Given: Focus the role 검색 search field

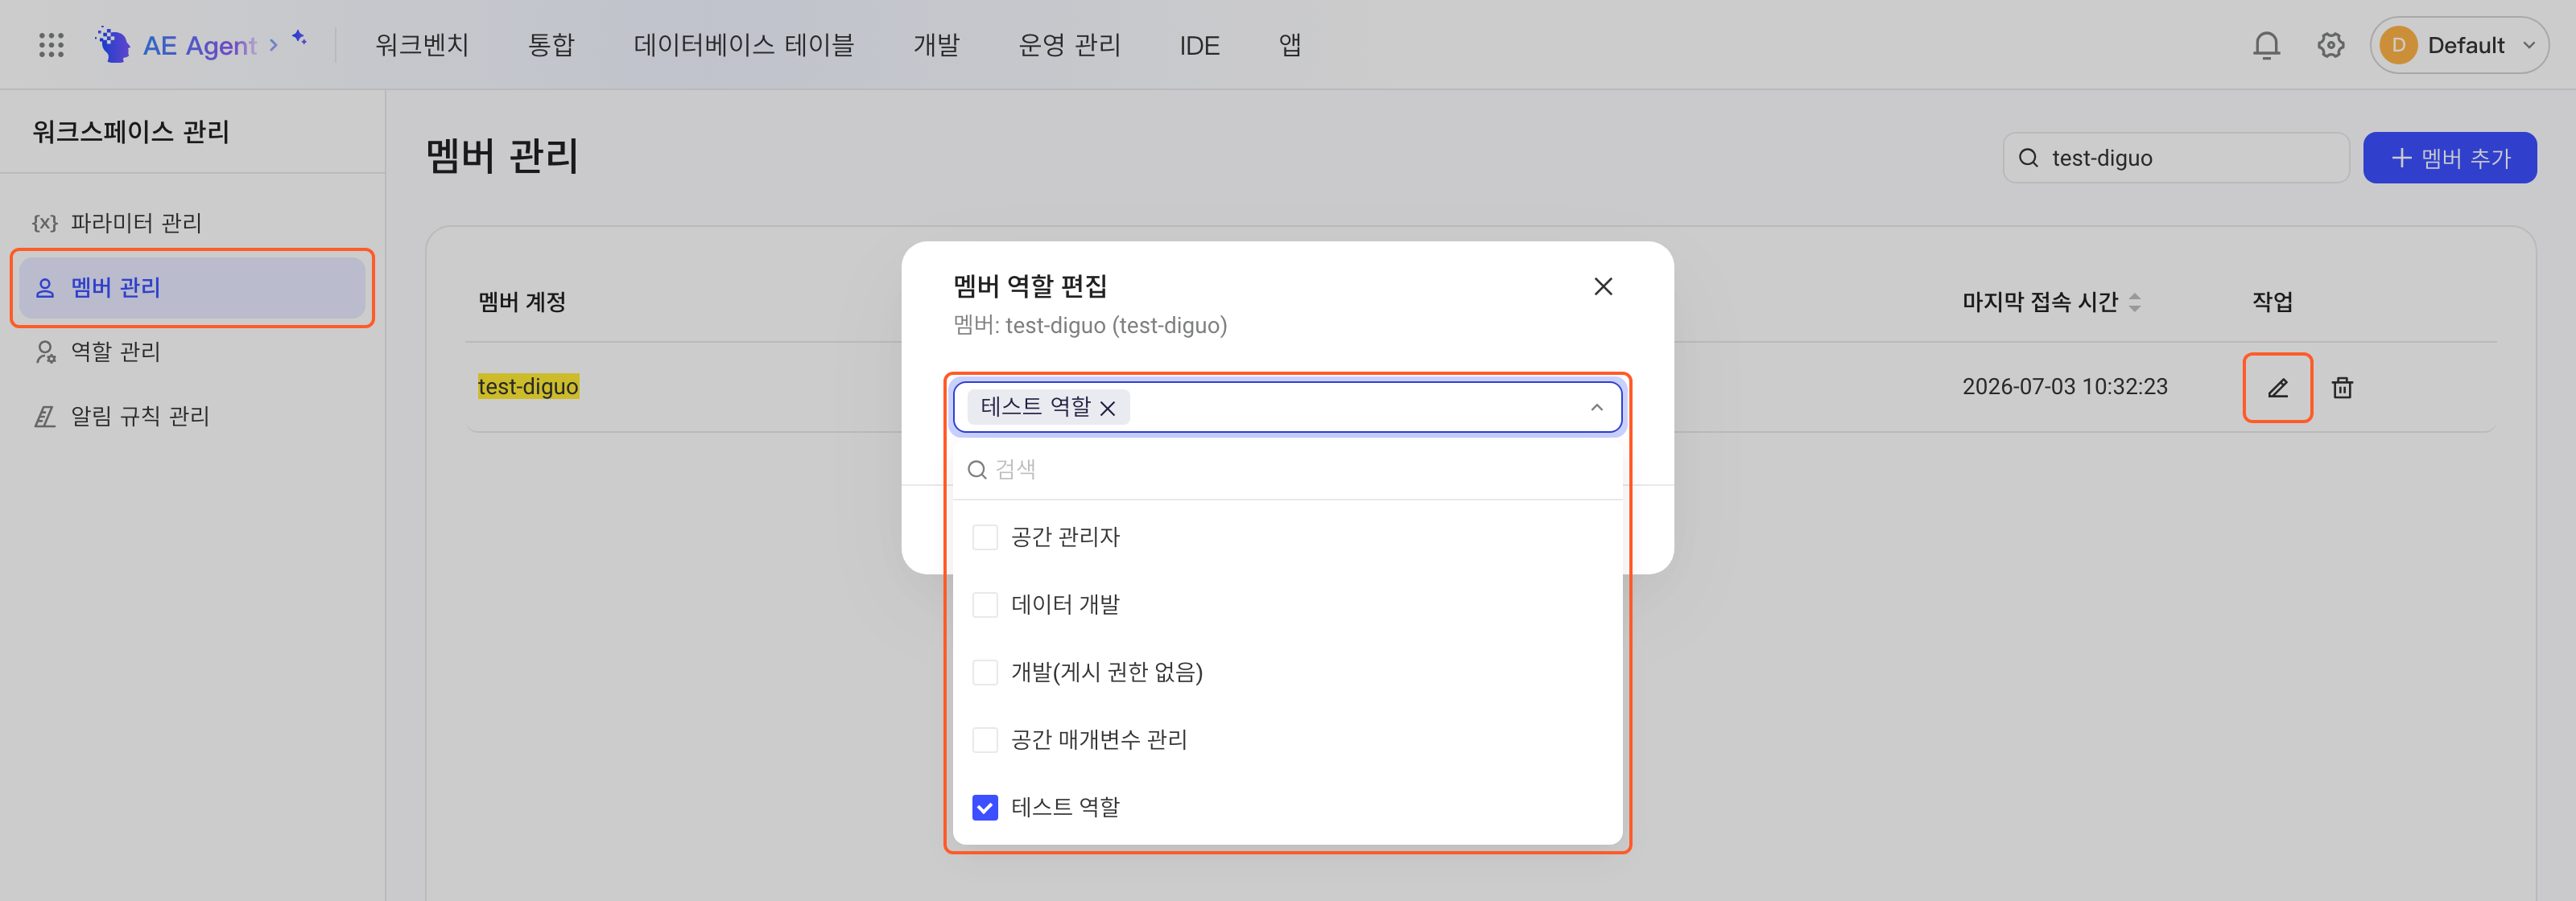Looking at the screenshot, I should (x=1287, y=470).
